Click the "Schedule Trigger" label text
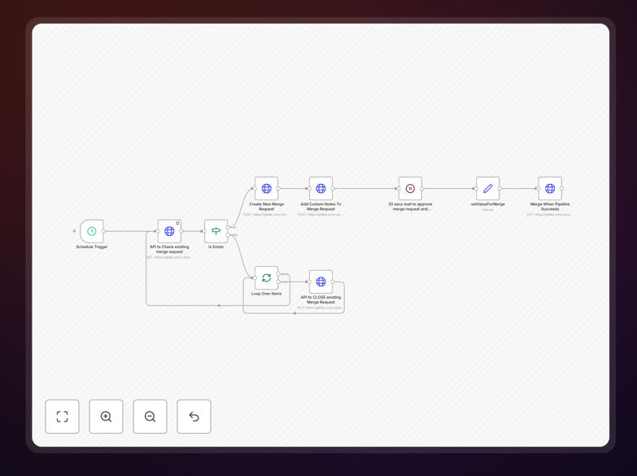637x476 pixels. [x=92, y=247]
